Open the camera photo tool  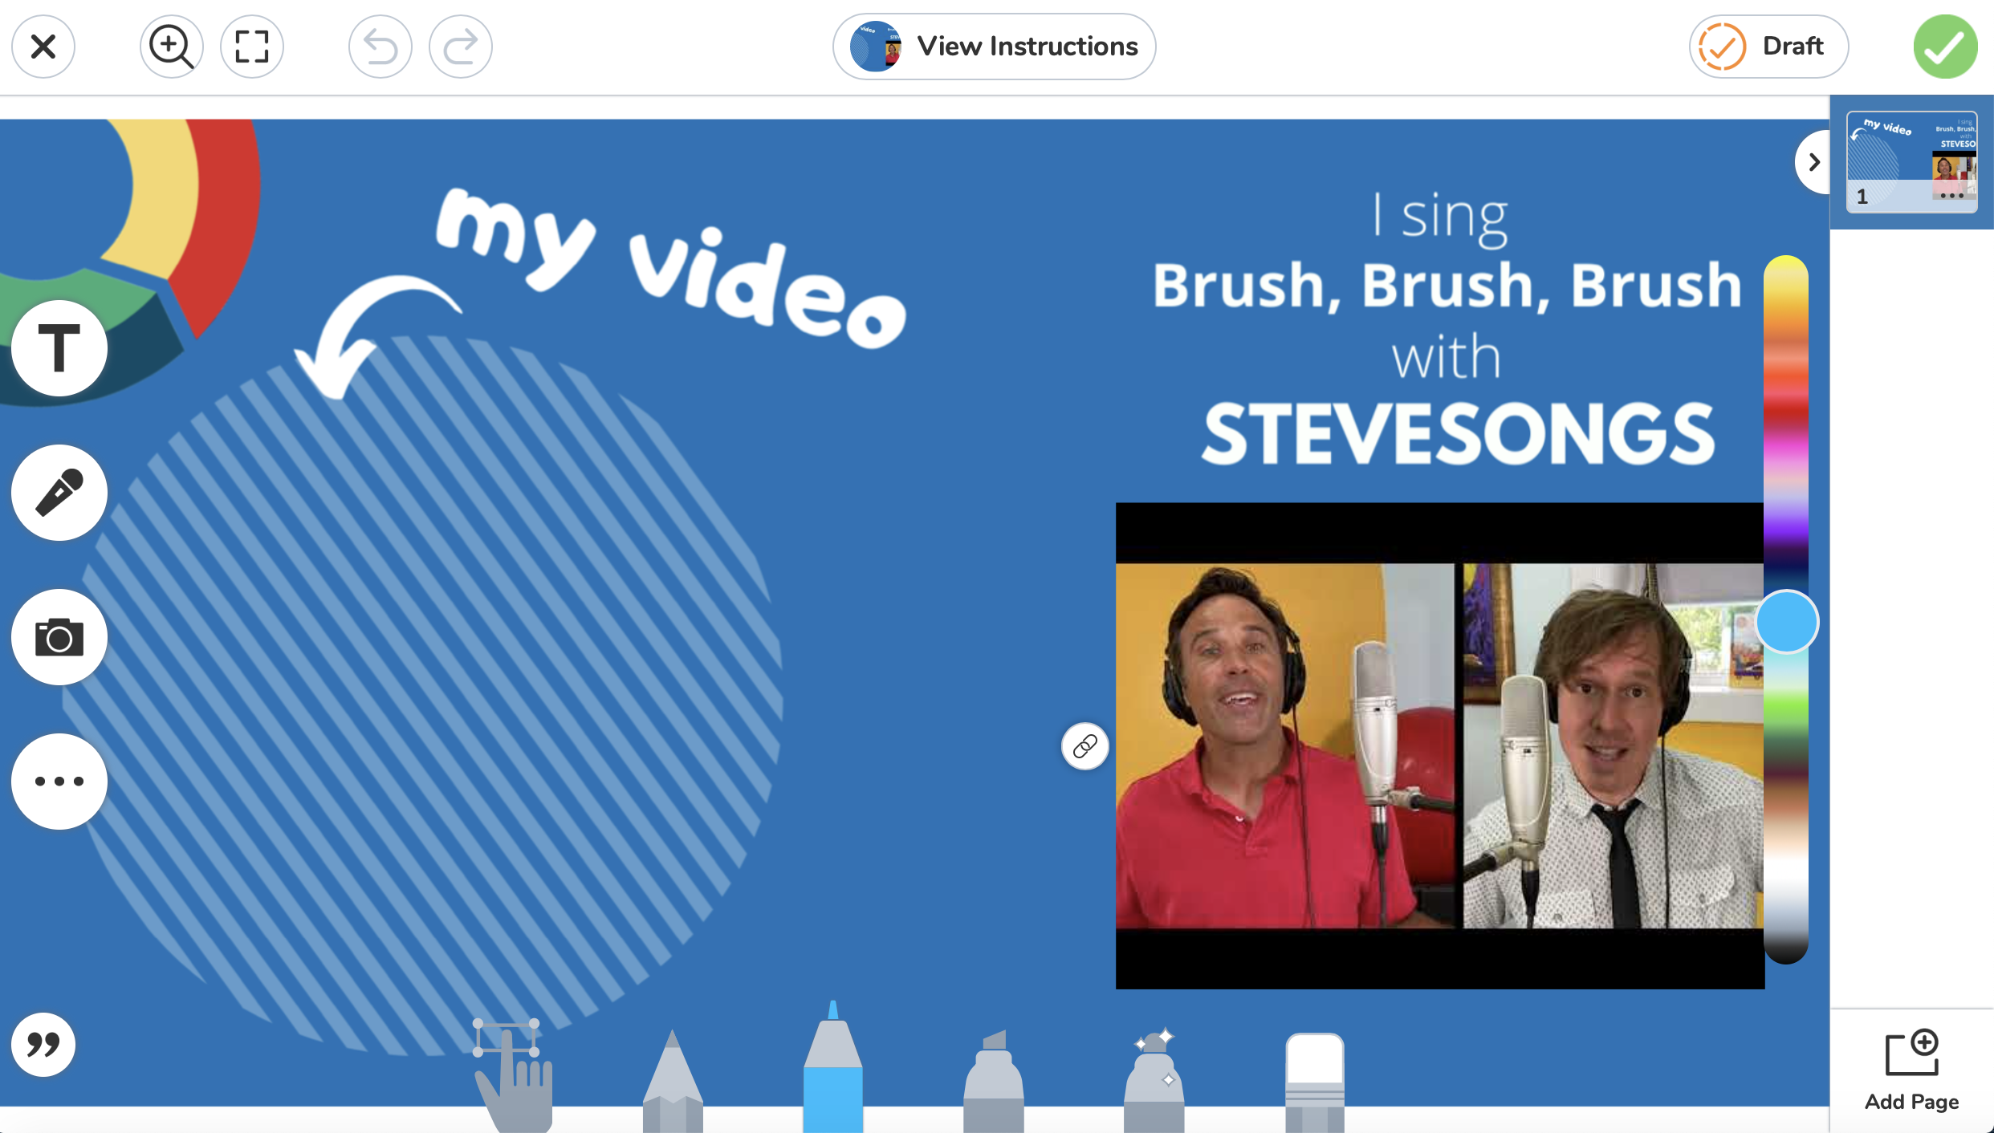59,637
